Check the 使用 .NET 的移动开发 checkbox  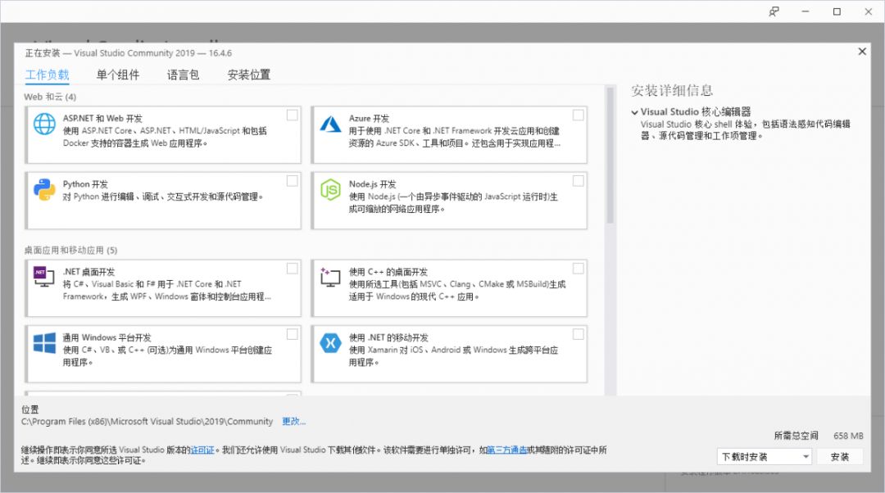point(579,334)
